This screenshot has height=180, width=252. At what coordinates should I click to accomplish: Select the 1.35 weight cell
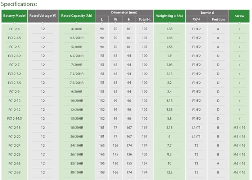click(x=170, y=29)
